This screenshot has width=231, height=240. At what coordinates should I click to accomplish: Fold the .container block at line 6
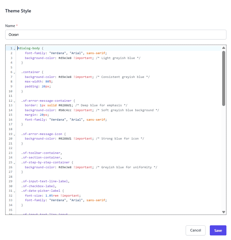coord(14,72)
